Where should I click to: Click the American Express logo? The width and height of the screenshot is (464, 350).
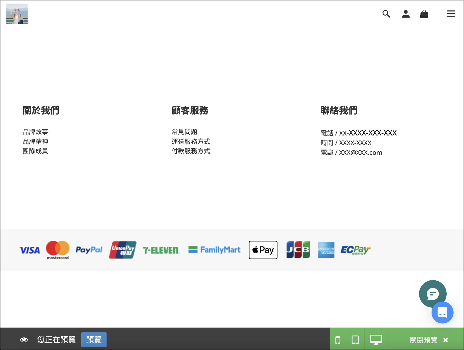click(326, 250)
